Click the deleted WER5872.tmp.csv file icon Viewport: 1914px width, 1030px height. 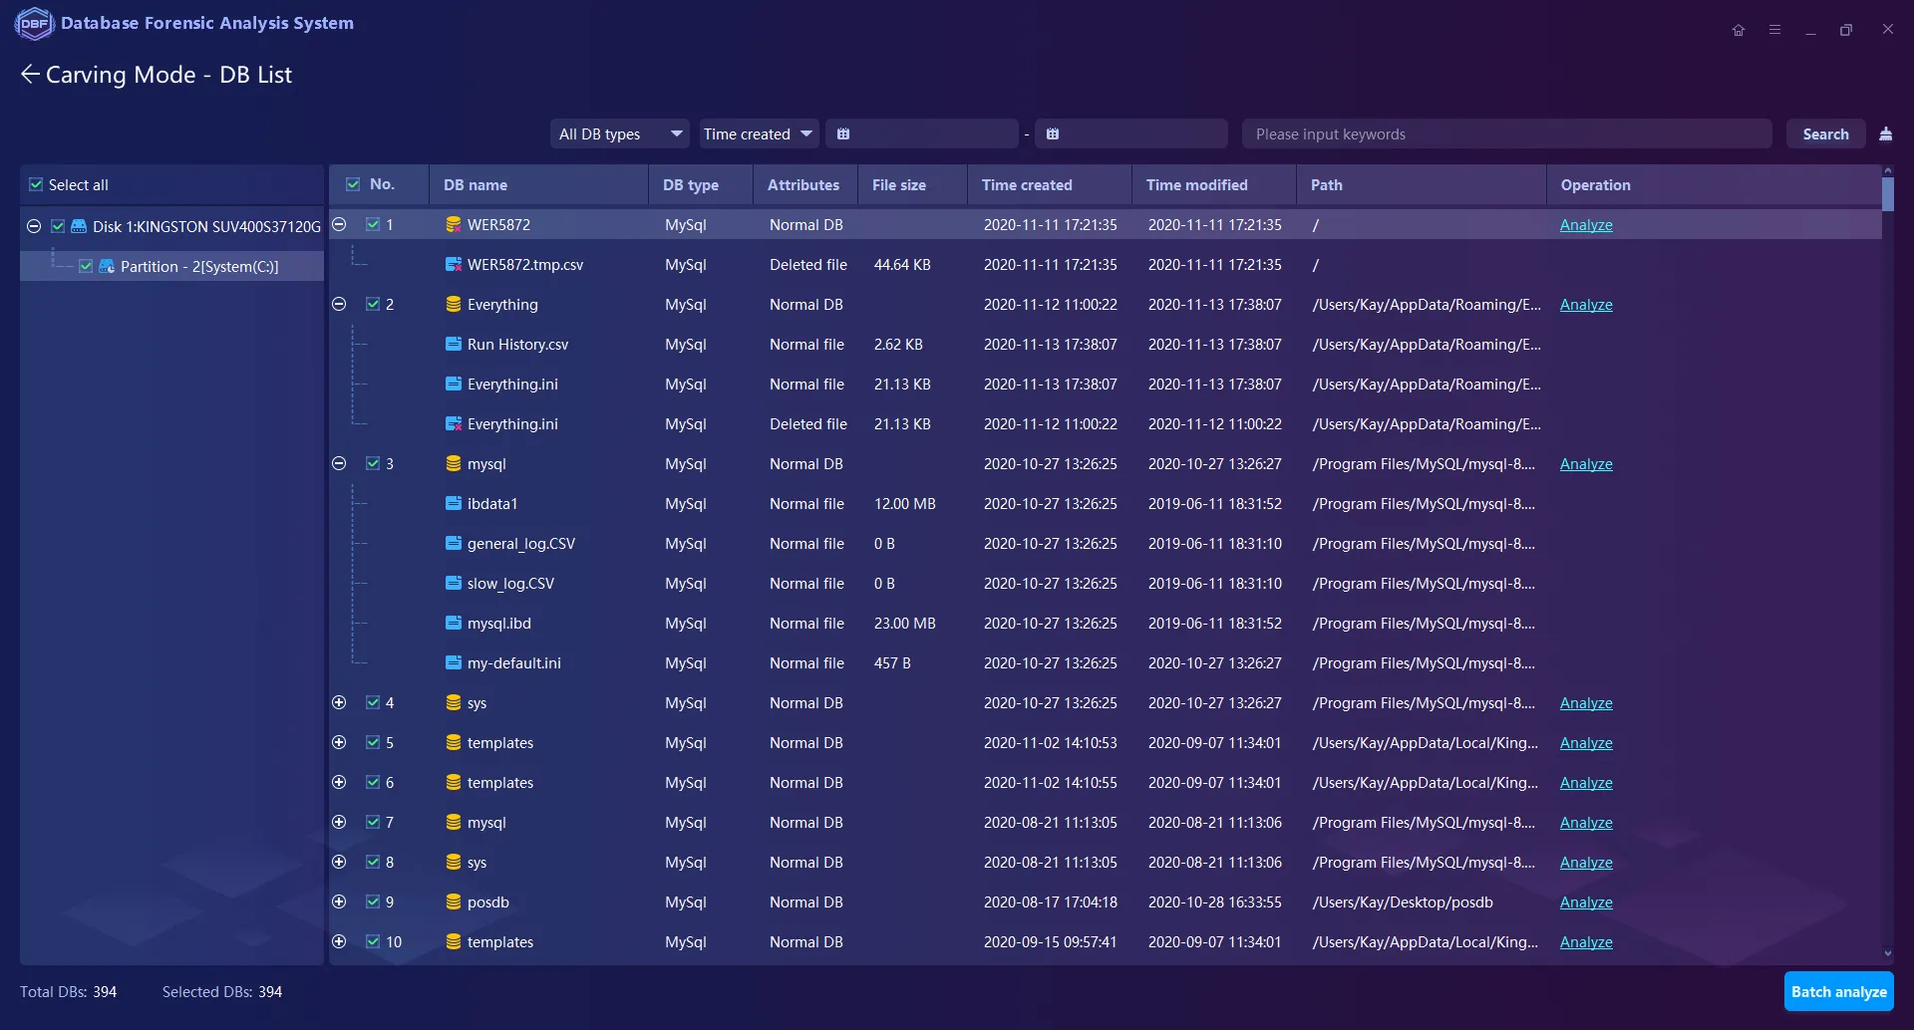click(x=454, y=265)
